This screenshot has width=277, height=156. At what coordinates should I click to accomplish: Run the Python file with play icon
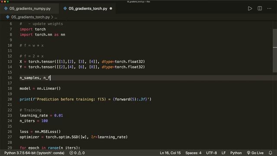(x=250, y=9)
